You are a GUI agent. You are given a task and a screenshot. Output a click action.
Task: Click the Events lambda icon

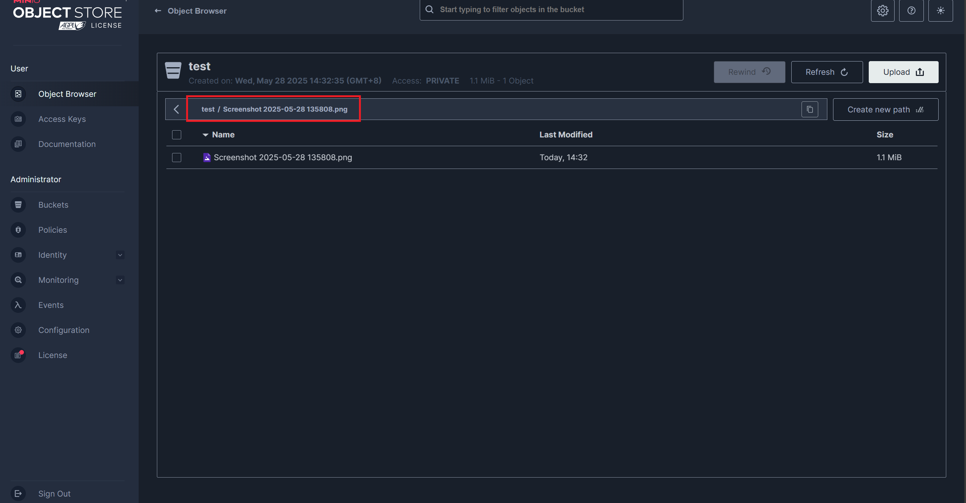click(18, 305)
